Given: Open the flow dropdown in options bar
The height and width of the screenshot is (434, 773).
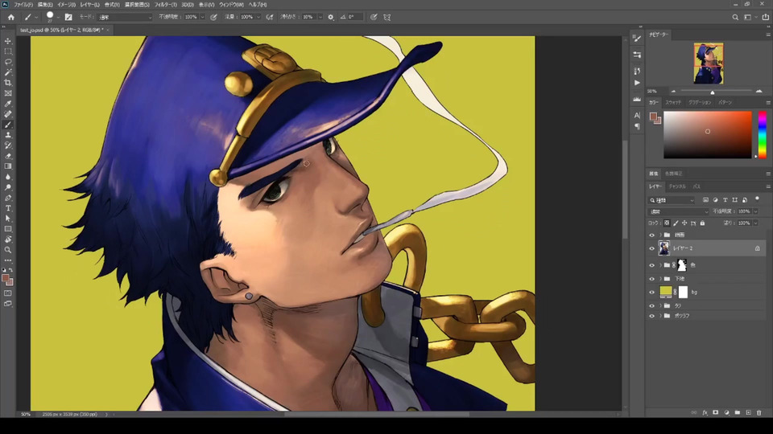Looking at the screenshot, I should pyautogui.click(x=258, y=17).
